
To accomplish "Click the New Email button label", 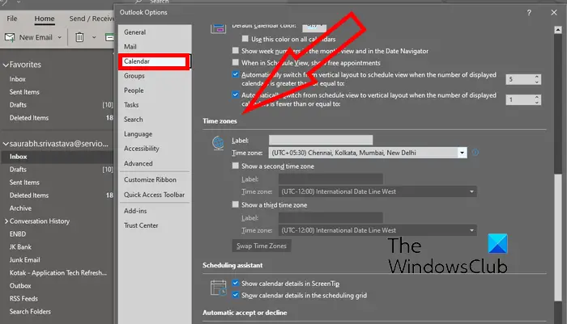I will pos(36,37).
